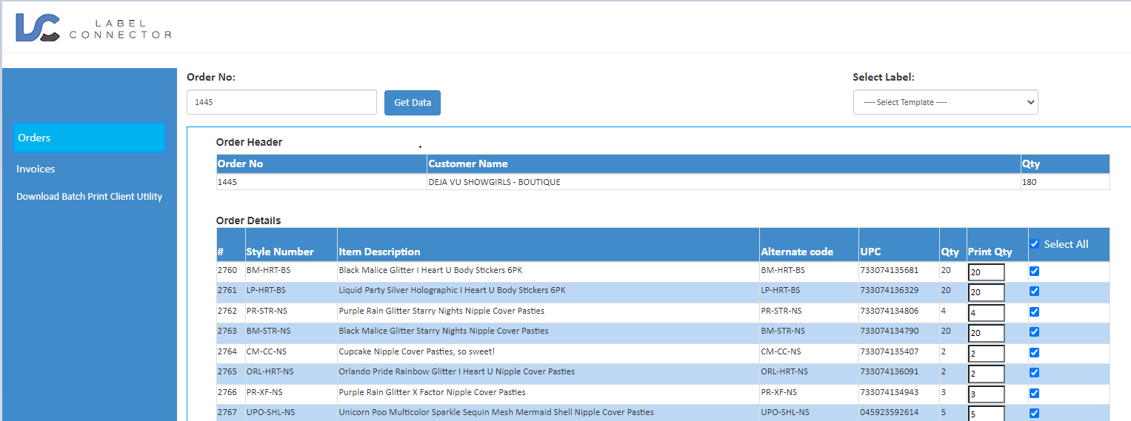
Task: Click the Select Label heading text
Action: coord(884,77)
